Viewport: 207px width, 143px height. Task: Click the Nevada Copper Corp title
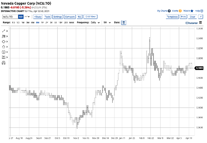point(26,3)
